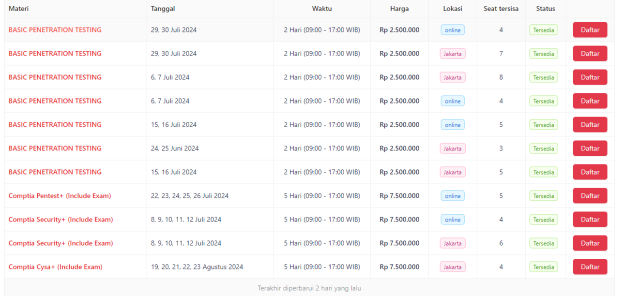Image resolution: width=624 pixels, height=296 pixels.
Task: Open online Basic Penetration Testing link dated 6, 7 Juli
Action: (55, 101)
